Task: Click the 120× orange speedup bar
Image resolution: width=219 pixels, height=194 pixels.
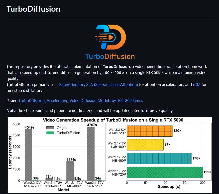Action: [x=149, y=131]
